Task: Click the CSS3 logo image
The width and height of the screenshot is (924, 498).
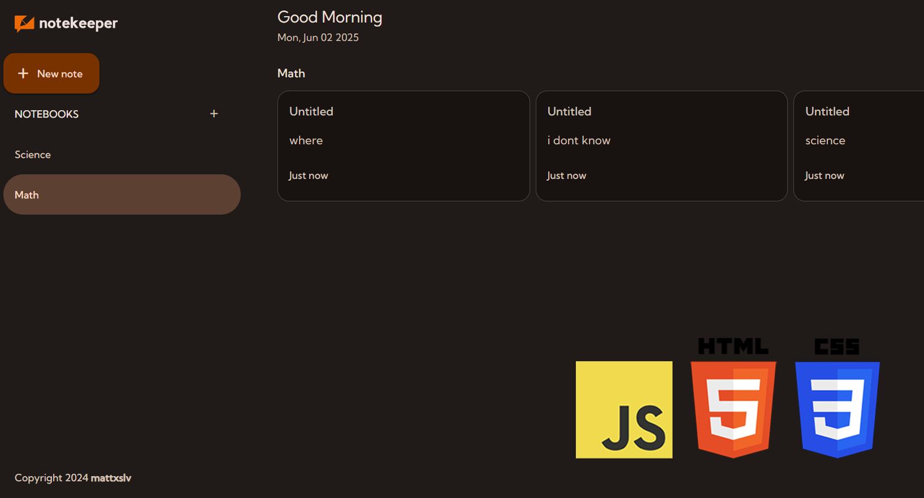Action: (x=838, y=398)
